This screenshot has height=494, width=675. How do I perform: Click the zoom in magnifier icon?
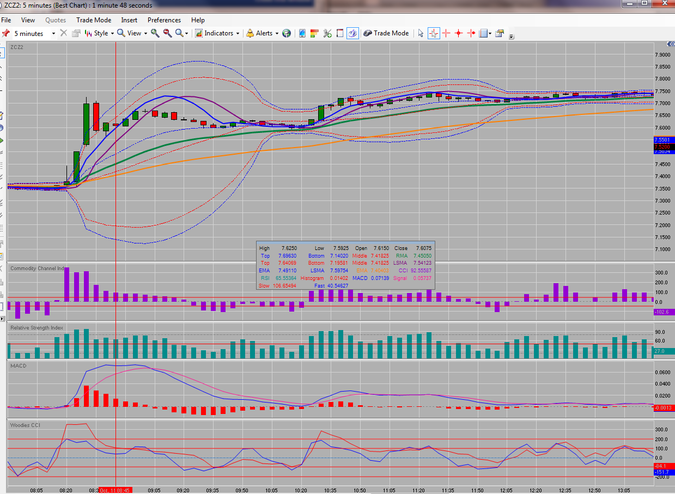155,33
